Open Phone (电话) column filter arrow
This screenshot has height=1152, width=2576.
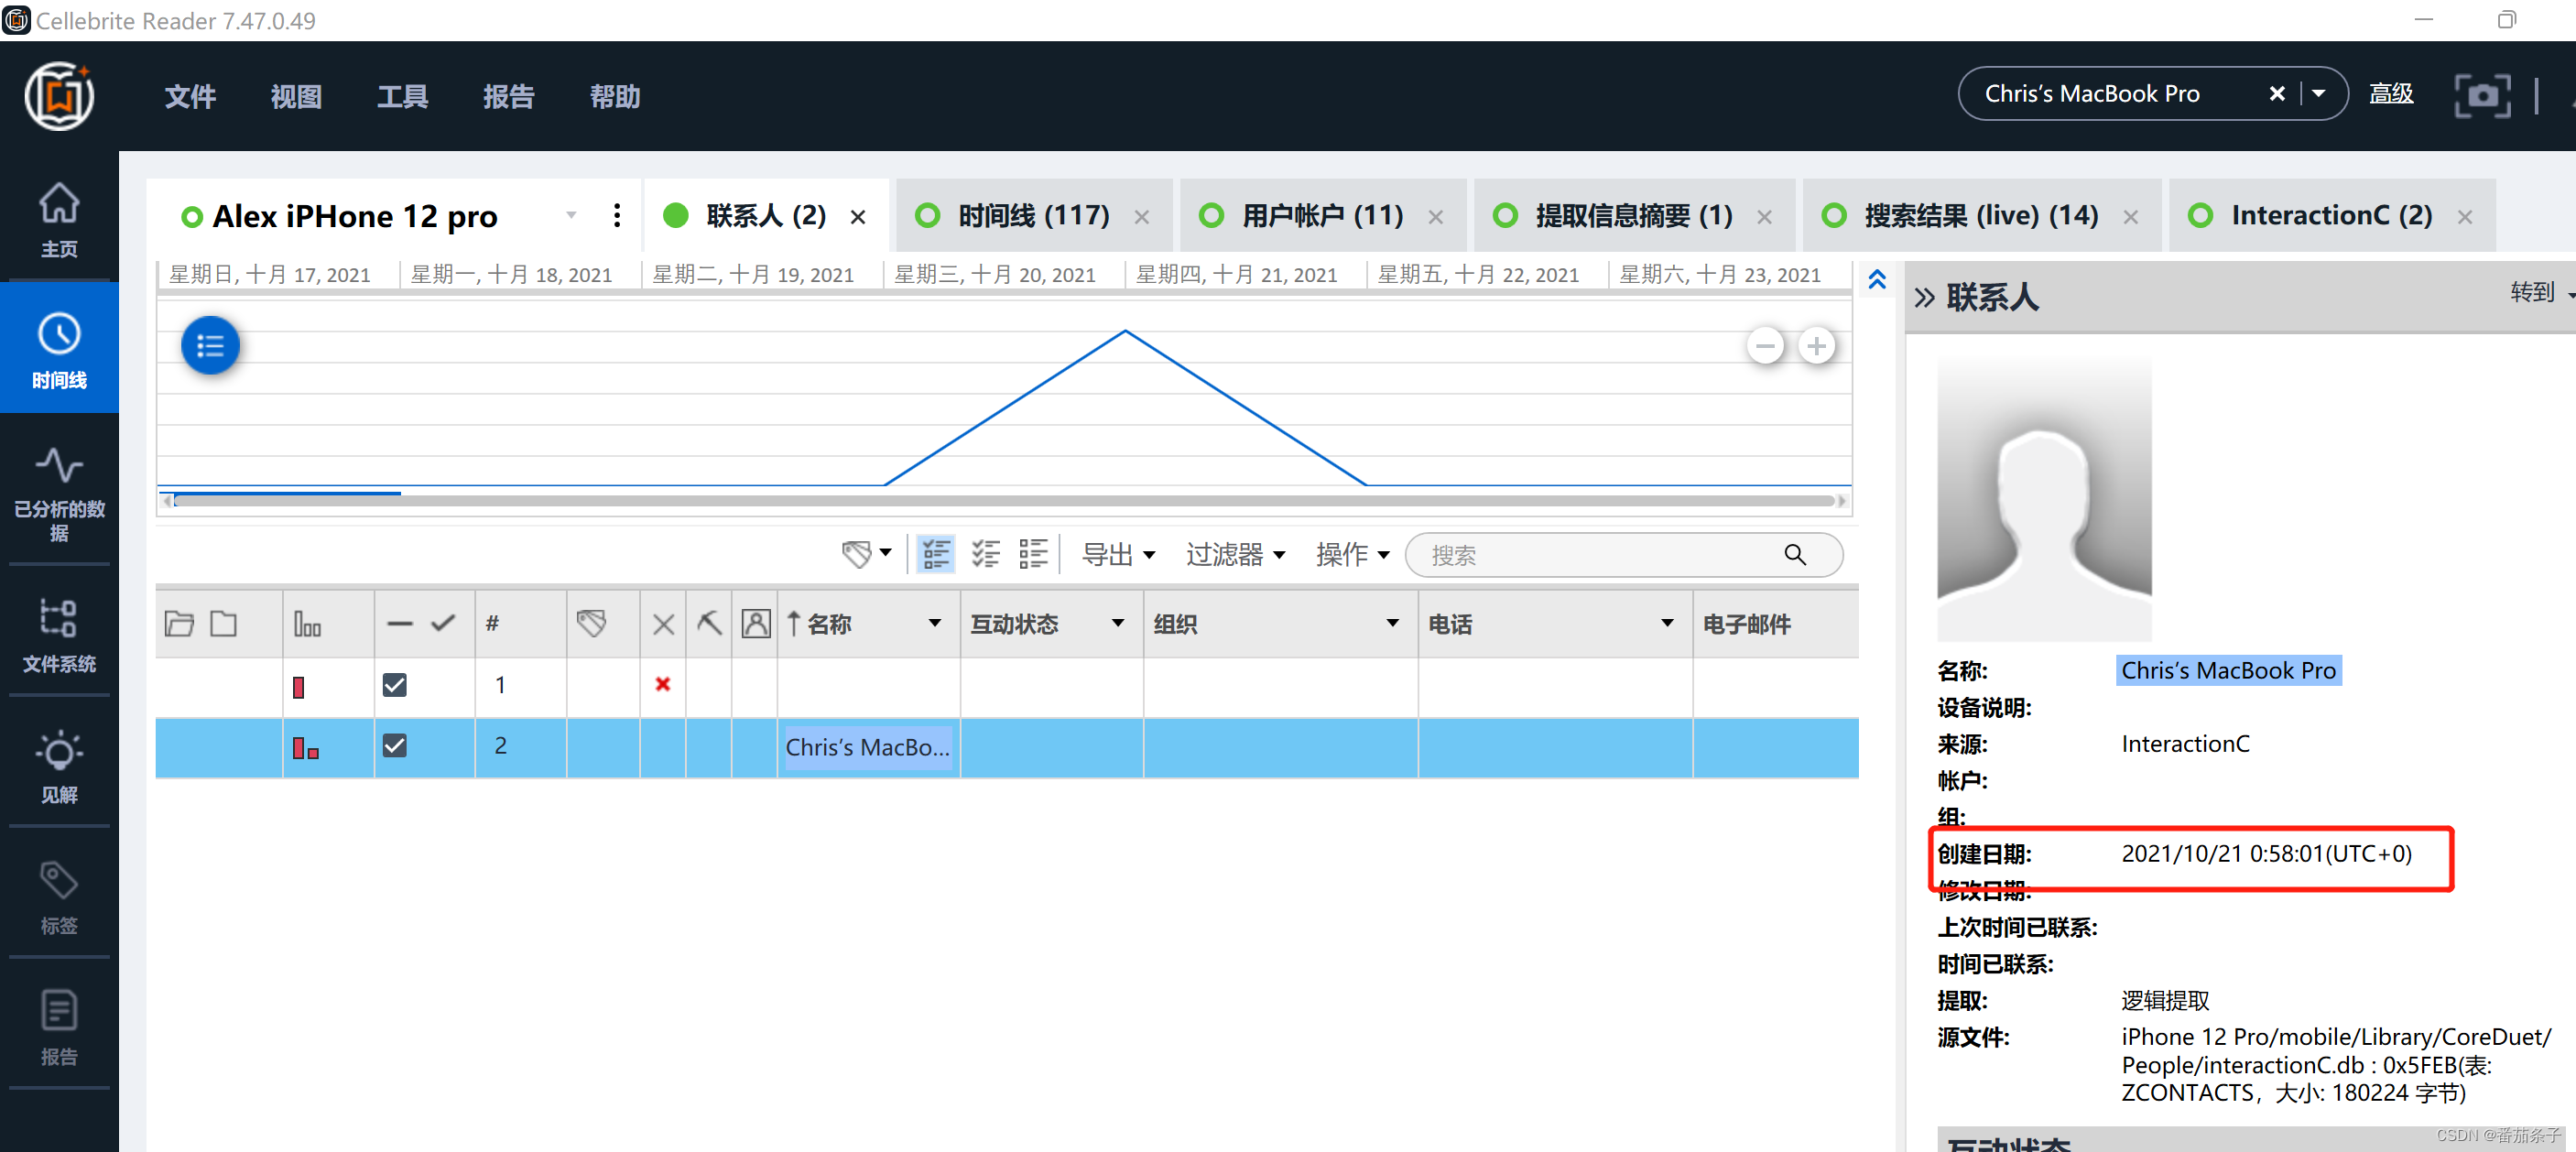tap(1667, 624)
